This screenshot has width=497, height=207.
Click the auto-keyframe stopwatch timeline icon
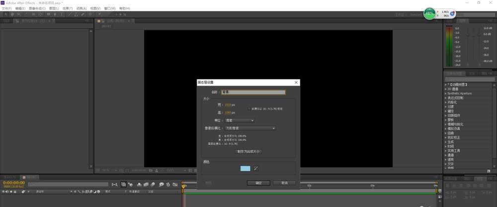168,184
